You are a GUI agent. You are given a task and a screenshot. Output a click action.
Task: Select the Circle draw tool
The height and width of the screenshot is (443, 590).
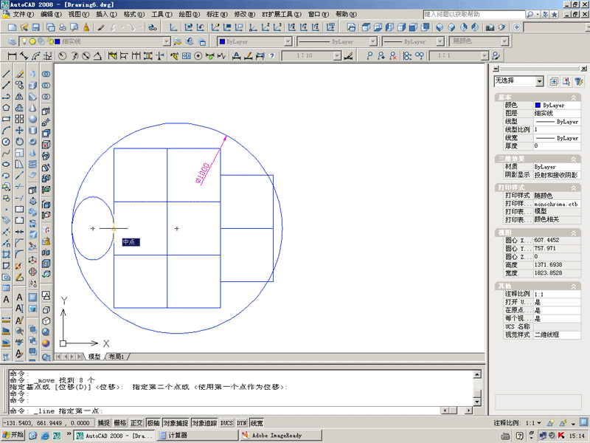(6, 142)
